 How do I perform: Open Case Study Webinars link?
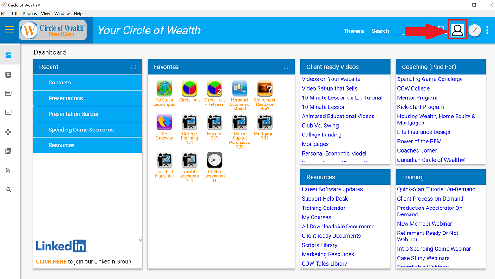click(x=423, y=258)
